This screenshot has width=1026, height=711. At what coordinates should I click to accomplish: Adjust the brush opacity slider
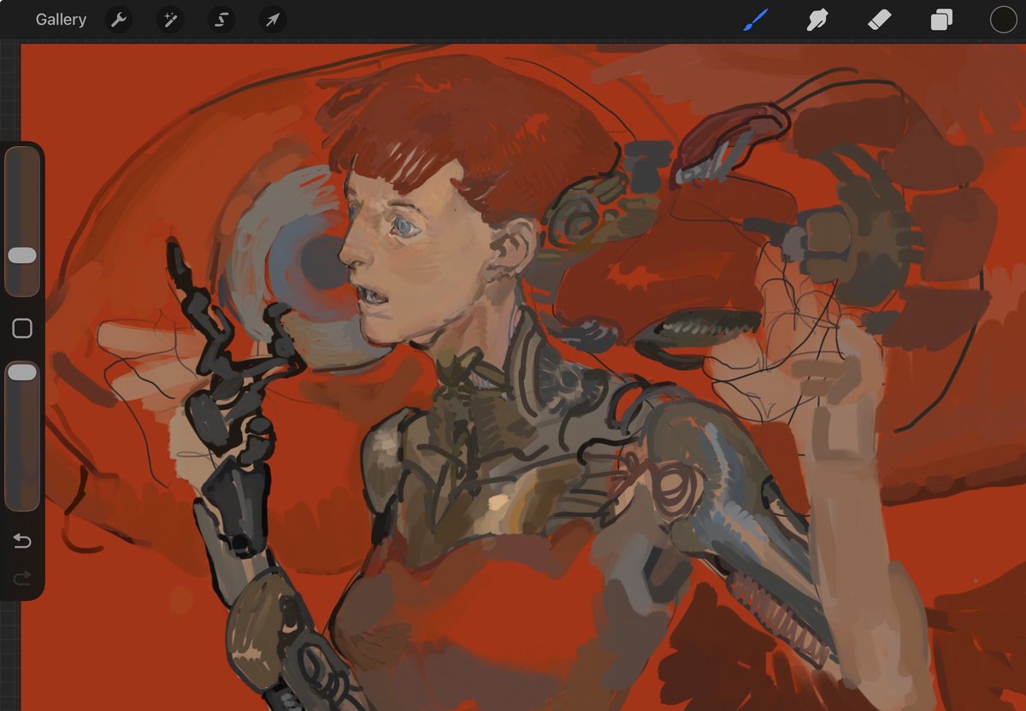pyautogui.click(x=22, y=436)
